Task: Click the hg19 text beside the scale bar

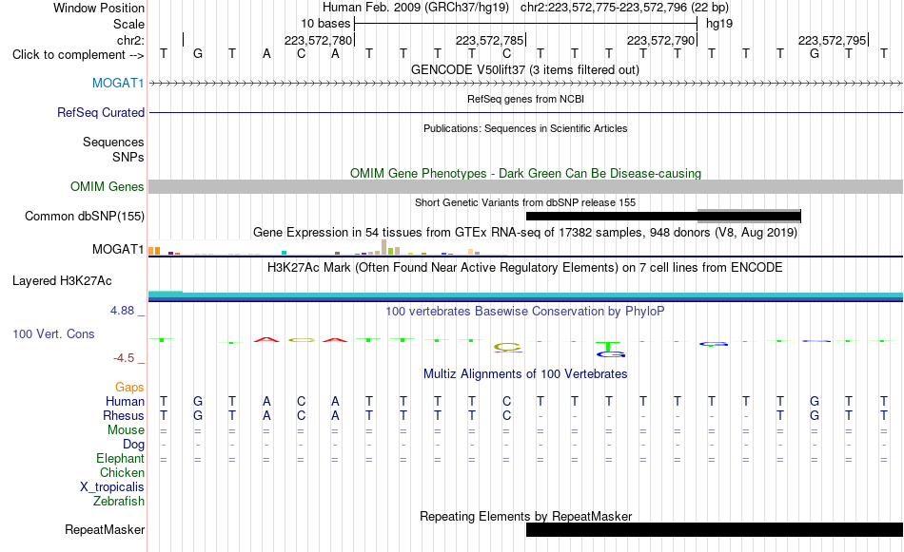Action: (719, 24)
